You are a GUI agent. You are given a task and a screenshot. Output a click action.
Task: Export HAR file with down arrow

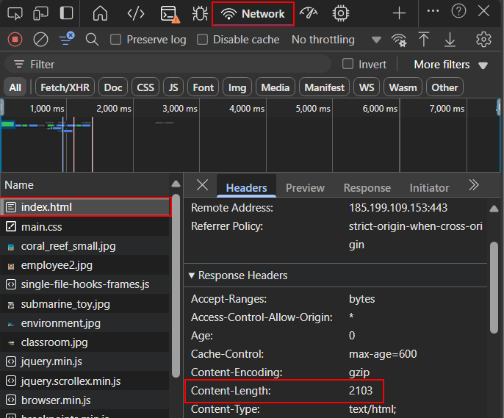point(450,40)
